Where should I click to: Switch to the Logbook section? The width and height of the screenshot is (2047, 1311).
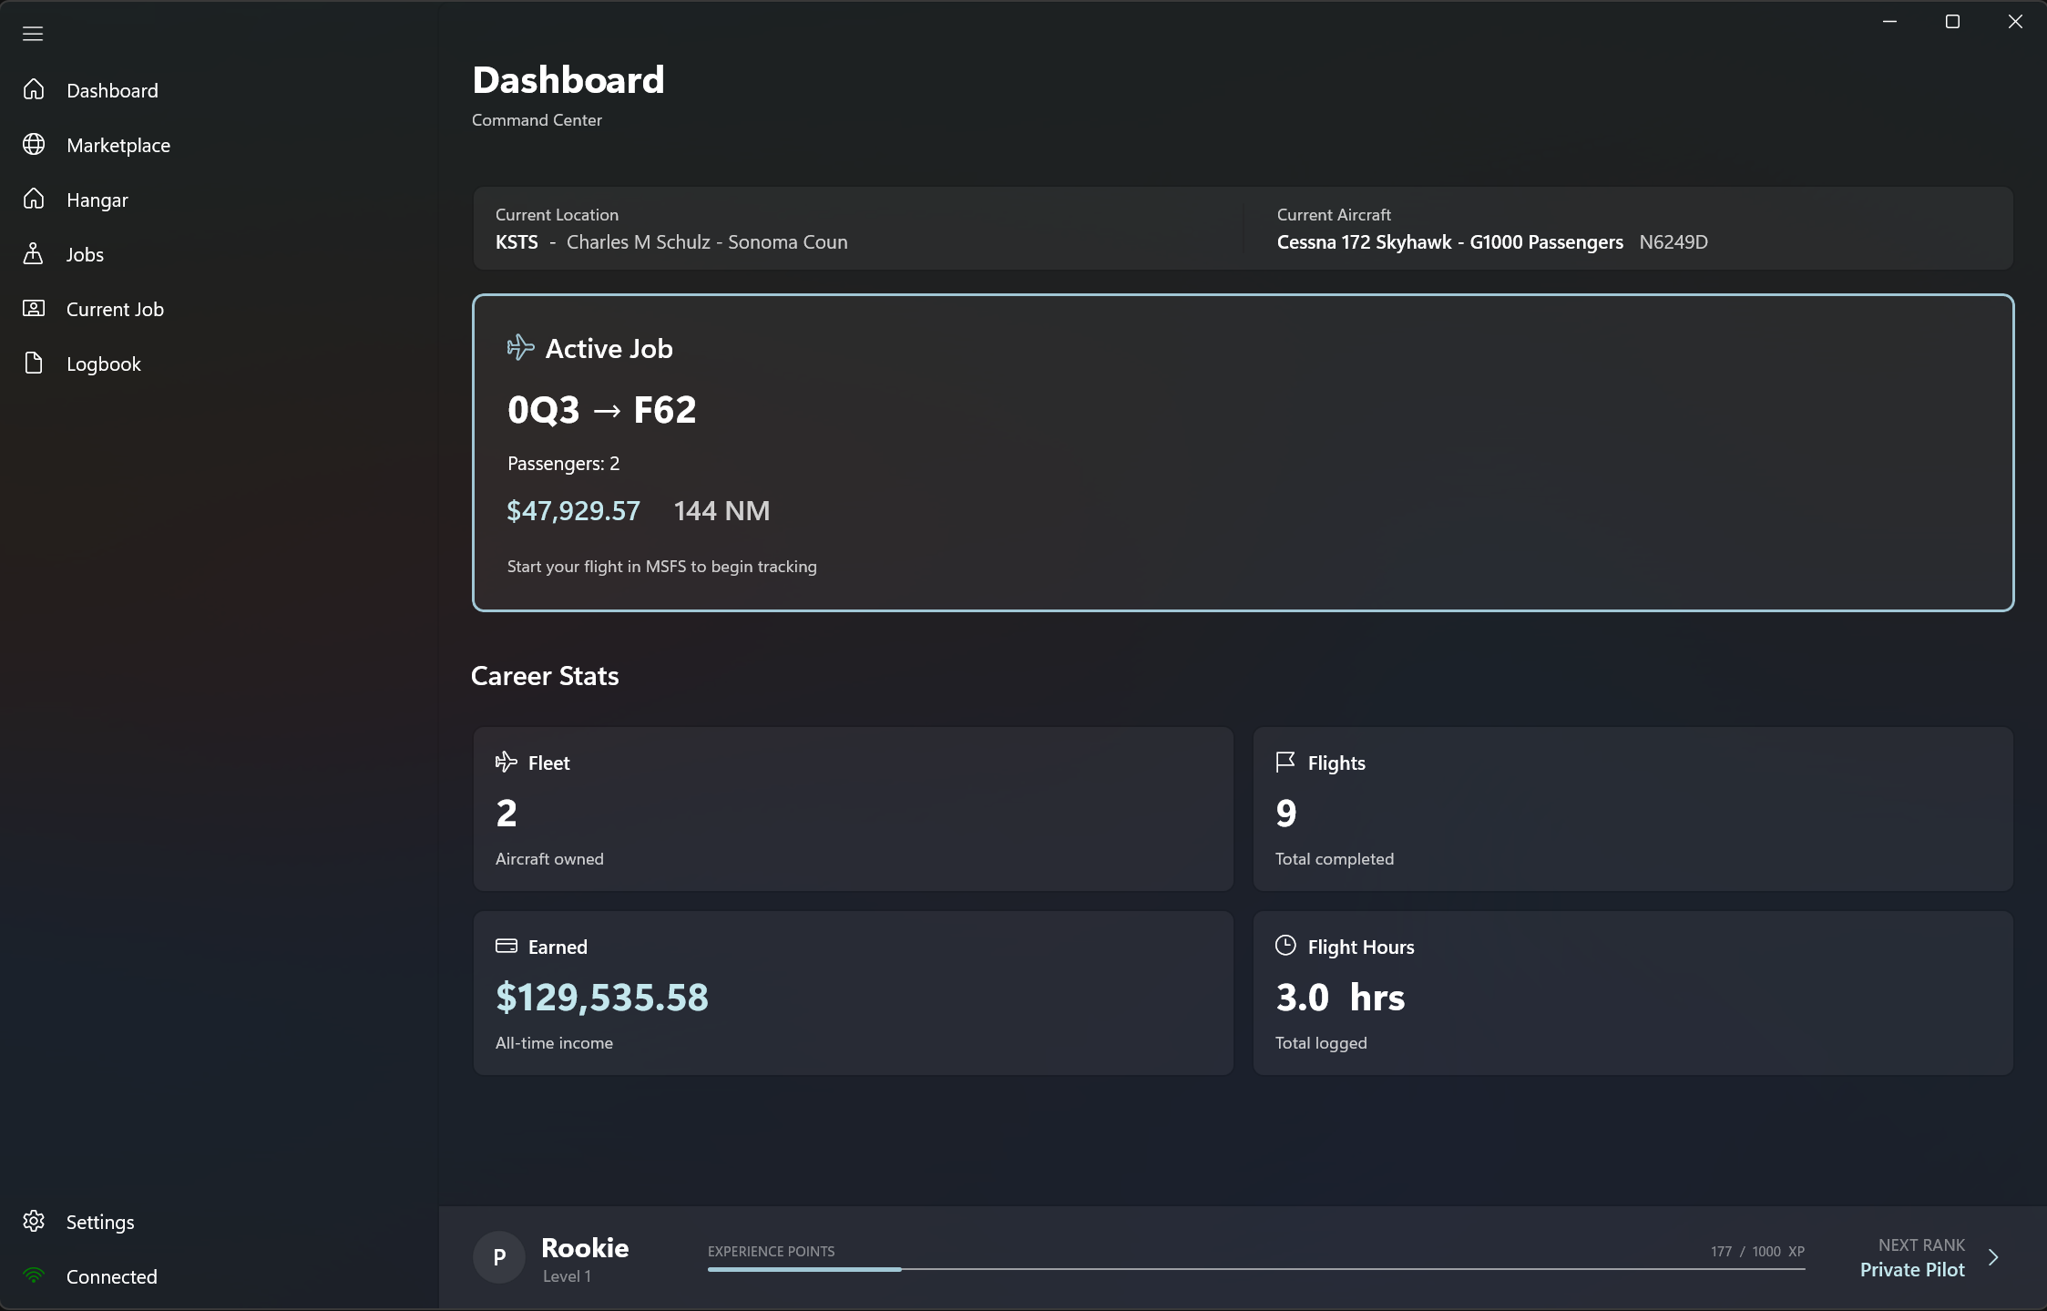[x=103, y=363]
